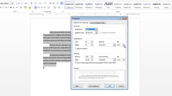The image size is (172, 96).
Task: Apply the font color
Action: point(30,7)
